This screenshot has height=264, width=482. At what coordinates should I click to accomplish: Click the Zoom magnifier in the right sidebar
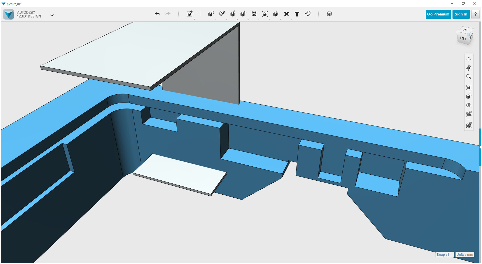(x=469, y=76)
